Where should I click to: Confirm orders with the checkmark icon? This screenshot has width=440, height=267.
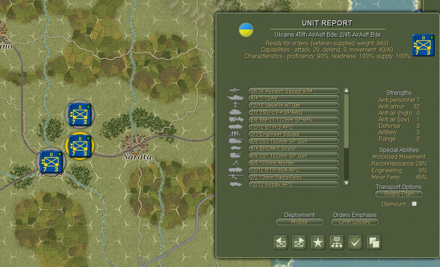pyautogui.click(x=355, y=242)
